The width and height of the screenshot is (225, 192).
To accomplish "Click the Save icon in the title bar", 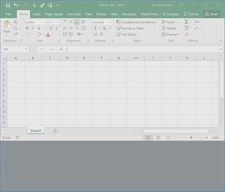I will [8, 5].
